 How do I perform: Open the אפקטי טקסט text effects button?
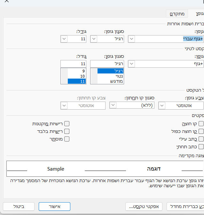pos(144,206)
